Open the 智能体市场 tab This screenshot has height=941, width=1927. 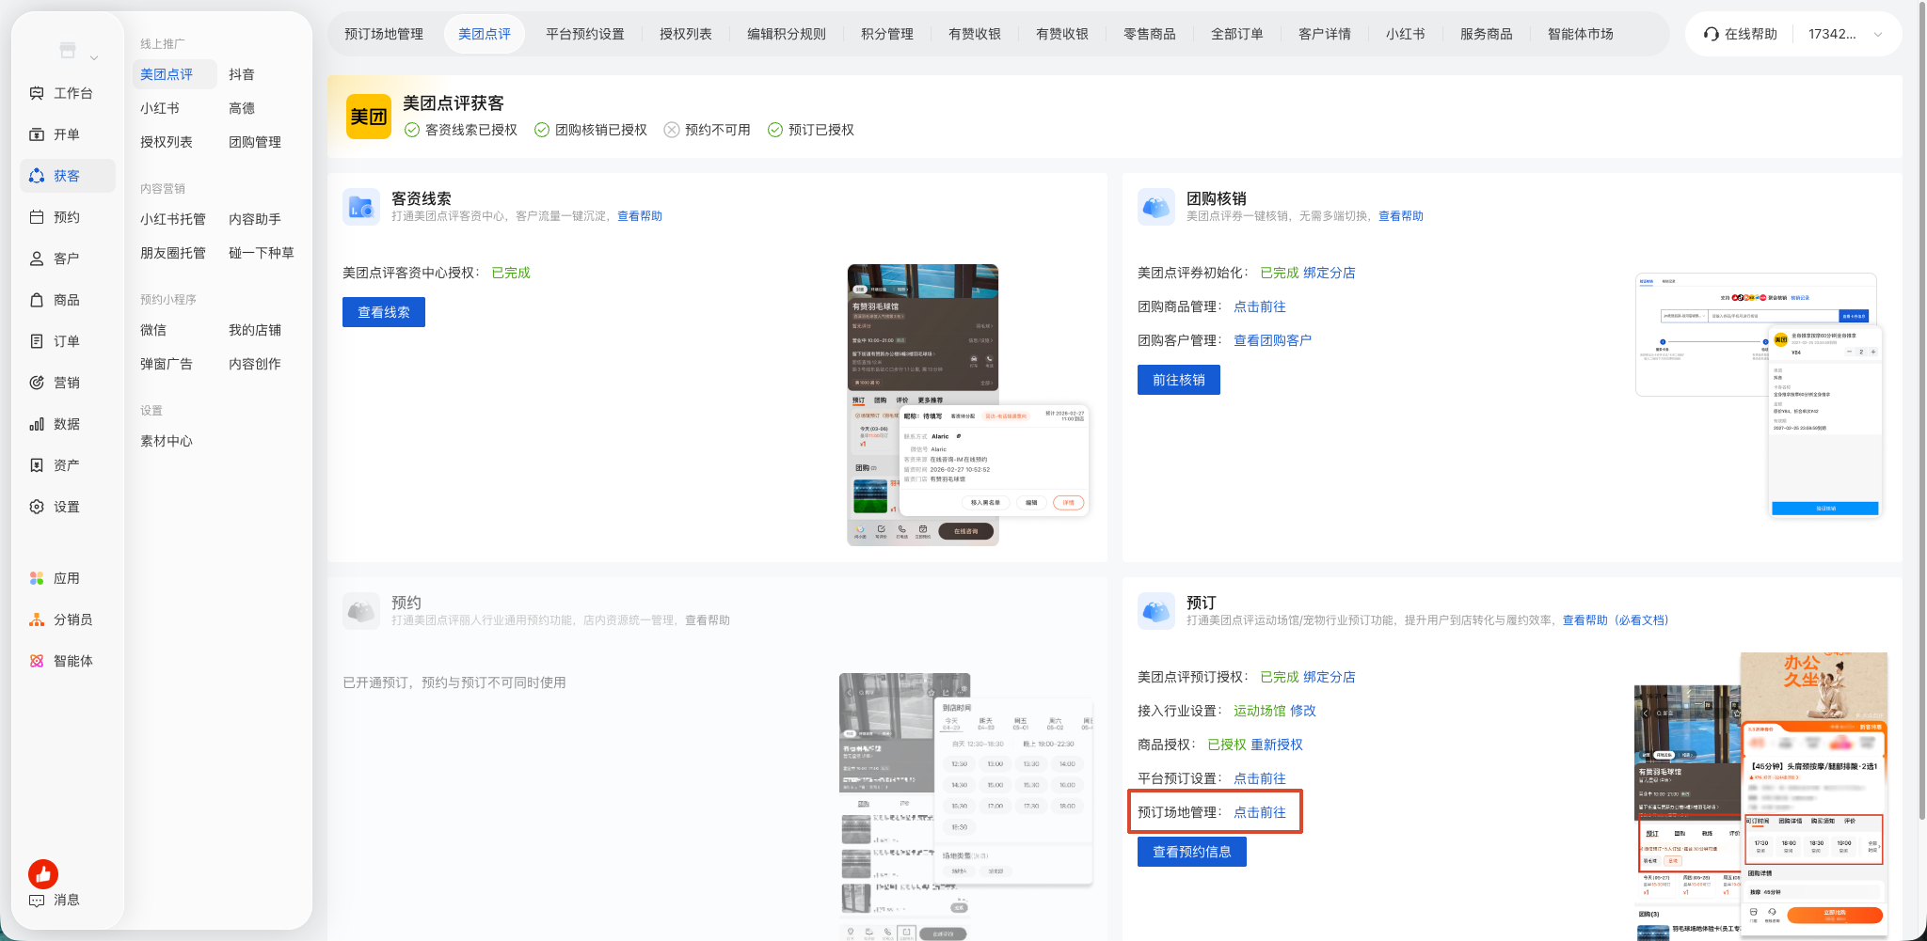coord(1581,34)
